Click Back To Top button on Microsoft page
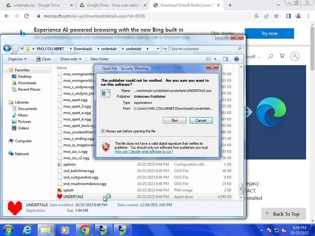Screen dimensions: 315x236 pyautogui.click(x=283, y=214)
